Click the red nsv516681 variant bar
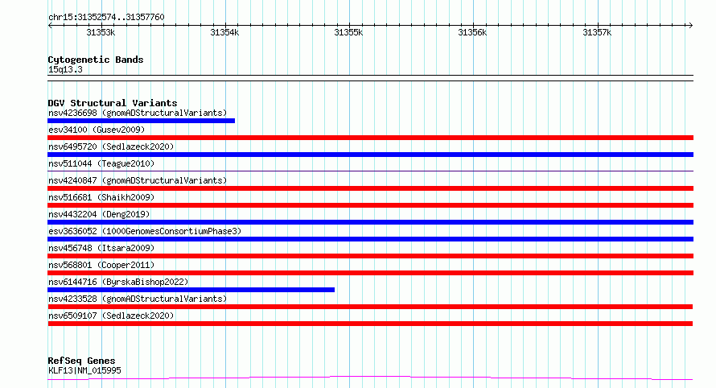This screenshot has width=716, height=388. (370, 205)
